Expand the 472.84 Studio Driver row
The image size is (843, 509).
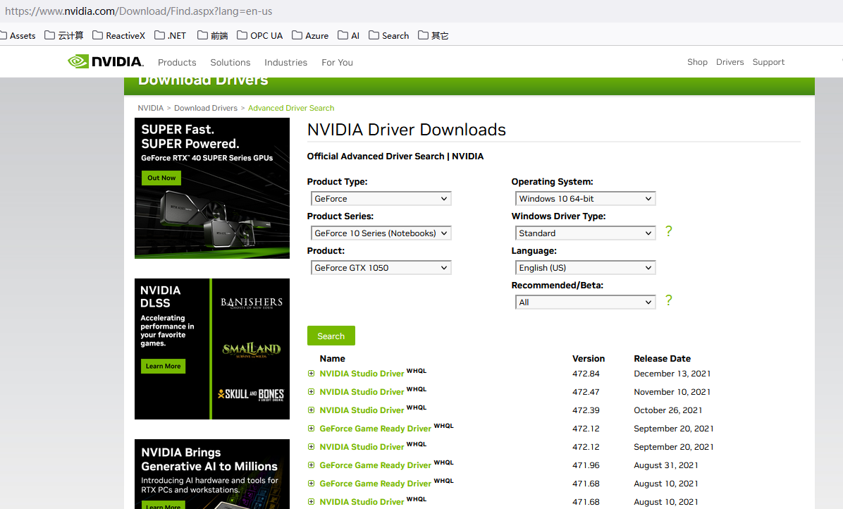click(312, 373)
